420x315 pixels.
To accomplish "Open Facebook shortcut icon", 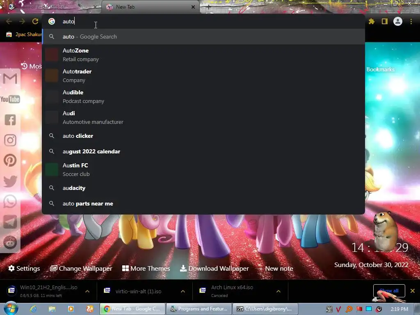I will (x=10, y=120).
